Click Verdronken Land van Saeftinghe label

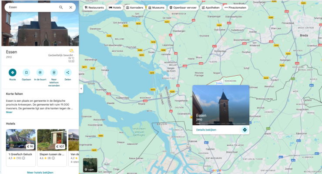(x=139, y=132)
